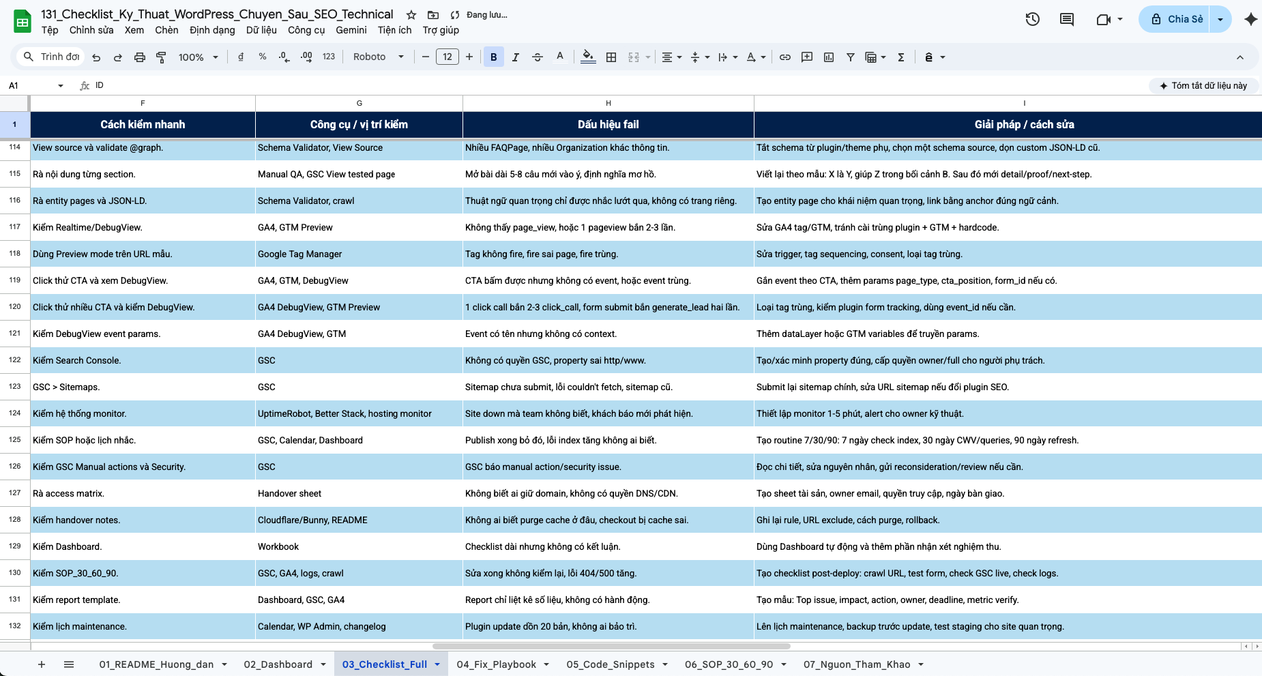This screenshot has height=676, width=1262.
Task: Open the table views dropdown
Action: coord(875,57)
